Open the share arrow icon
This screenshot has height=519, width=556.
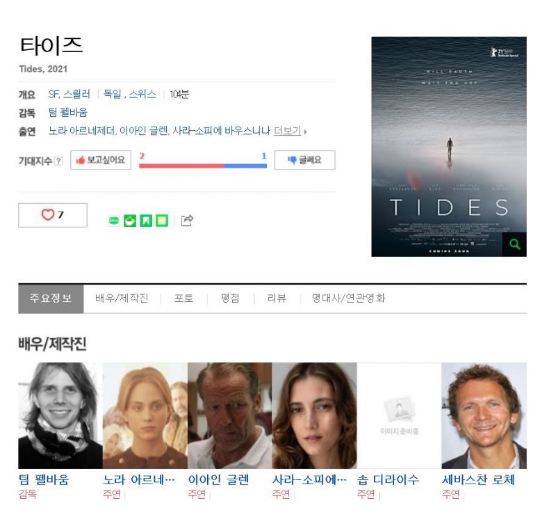pyautogui.click(x=187, y=221)
